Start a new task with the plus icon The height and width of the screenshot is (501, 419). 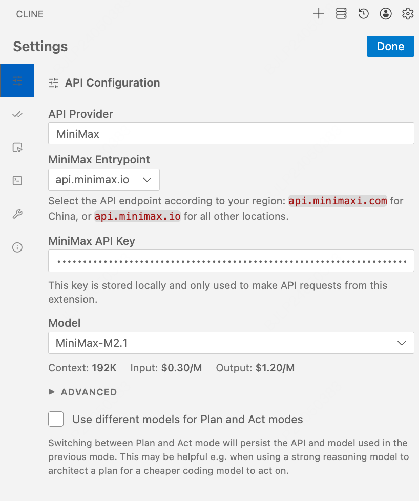click(x=319, y=14)
